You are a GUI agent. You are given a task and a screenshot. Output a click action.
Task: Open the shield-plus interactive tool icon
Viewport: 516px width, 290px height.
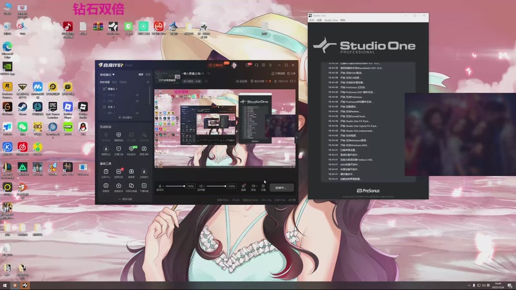coord(119,136)
